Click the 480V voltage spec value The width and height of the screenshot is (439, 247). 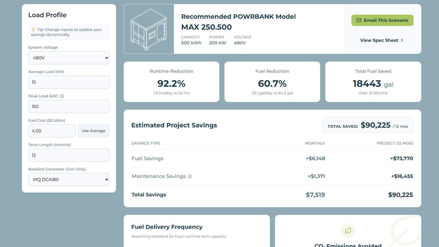point(240,43)
